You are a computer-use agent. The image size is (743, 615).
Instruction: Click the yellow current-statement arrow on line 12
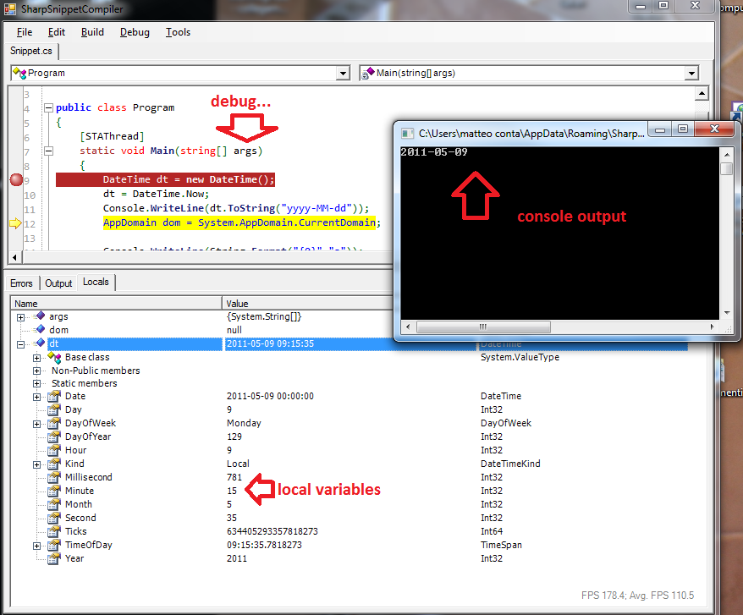point(15,223)
